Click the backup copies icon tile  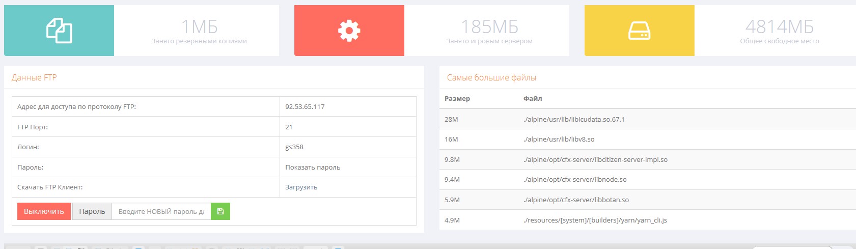(x=59, y=31)
